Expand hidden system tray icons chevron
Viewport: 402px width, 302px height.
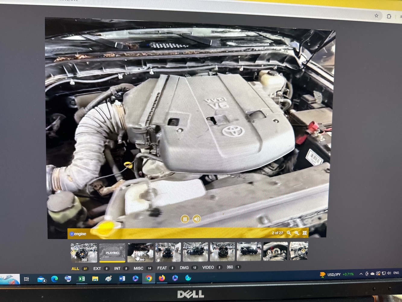361,274
